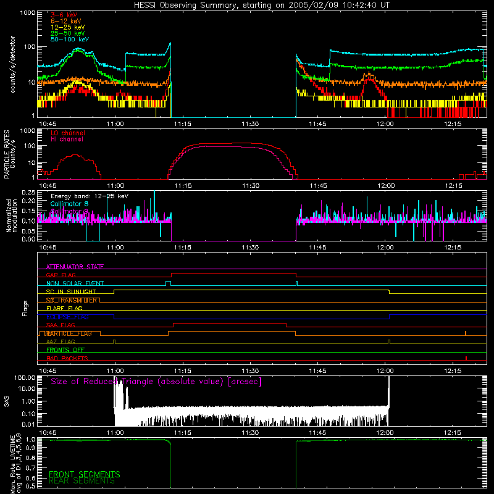Click the yellow 12-25 keV legend label in the top panel
494x494 pixels.
68,27
